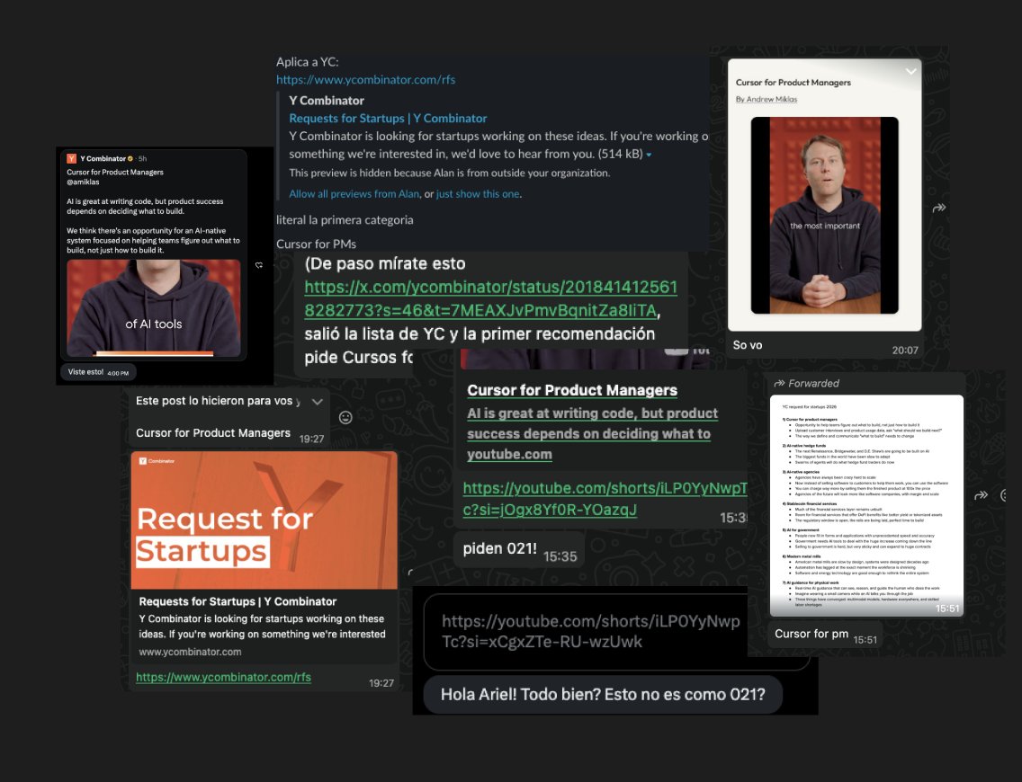The image size is (1022, 782).
Task: Open 'Cursor for Product Managers' YouTube preview title
Action: pyautogui.click(x=572, y=390)
